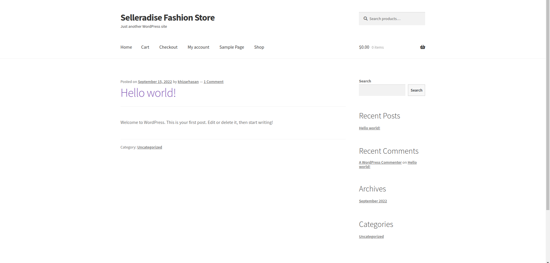Click the page vertical scrollbar
This screenshot has height=263, width=550.
(x=548, y=105)
